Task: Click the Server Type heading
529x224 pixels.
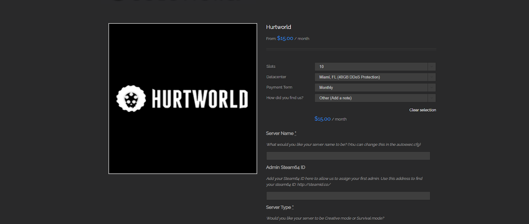Action: pyautogui.click(x=280, y=207)
